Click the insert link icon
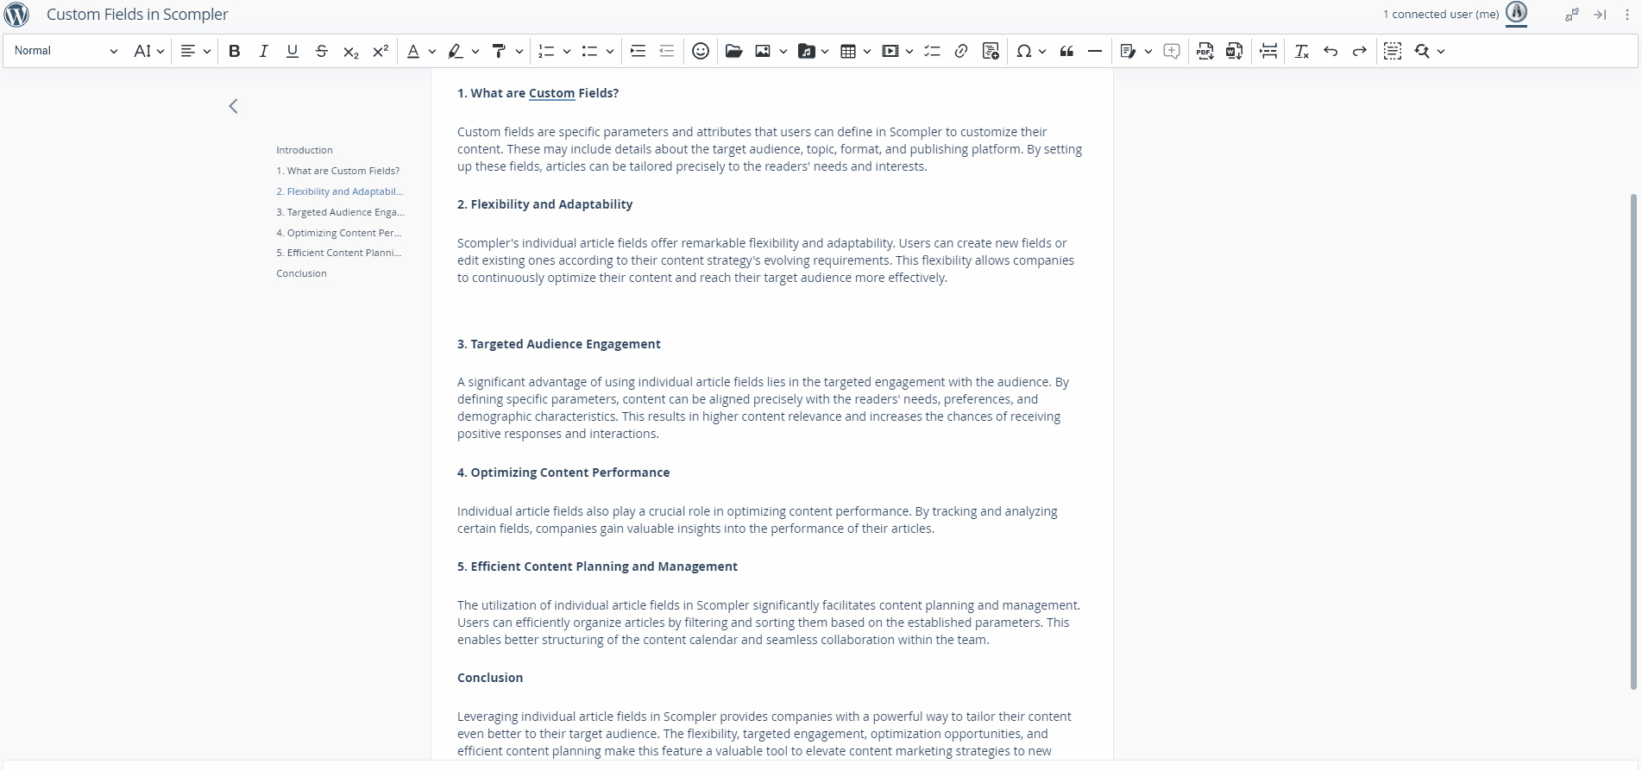Screen dimensions: 1642x770 pyautogui.click(x=960, y=51)
